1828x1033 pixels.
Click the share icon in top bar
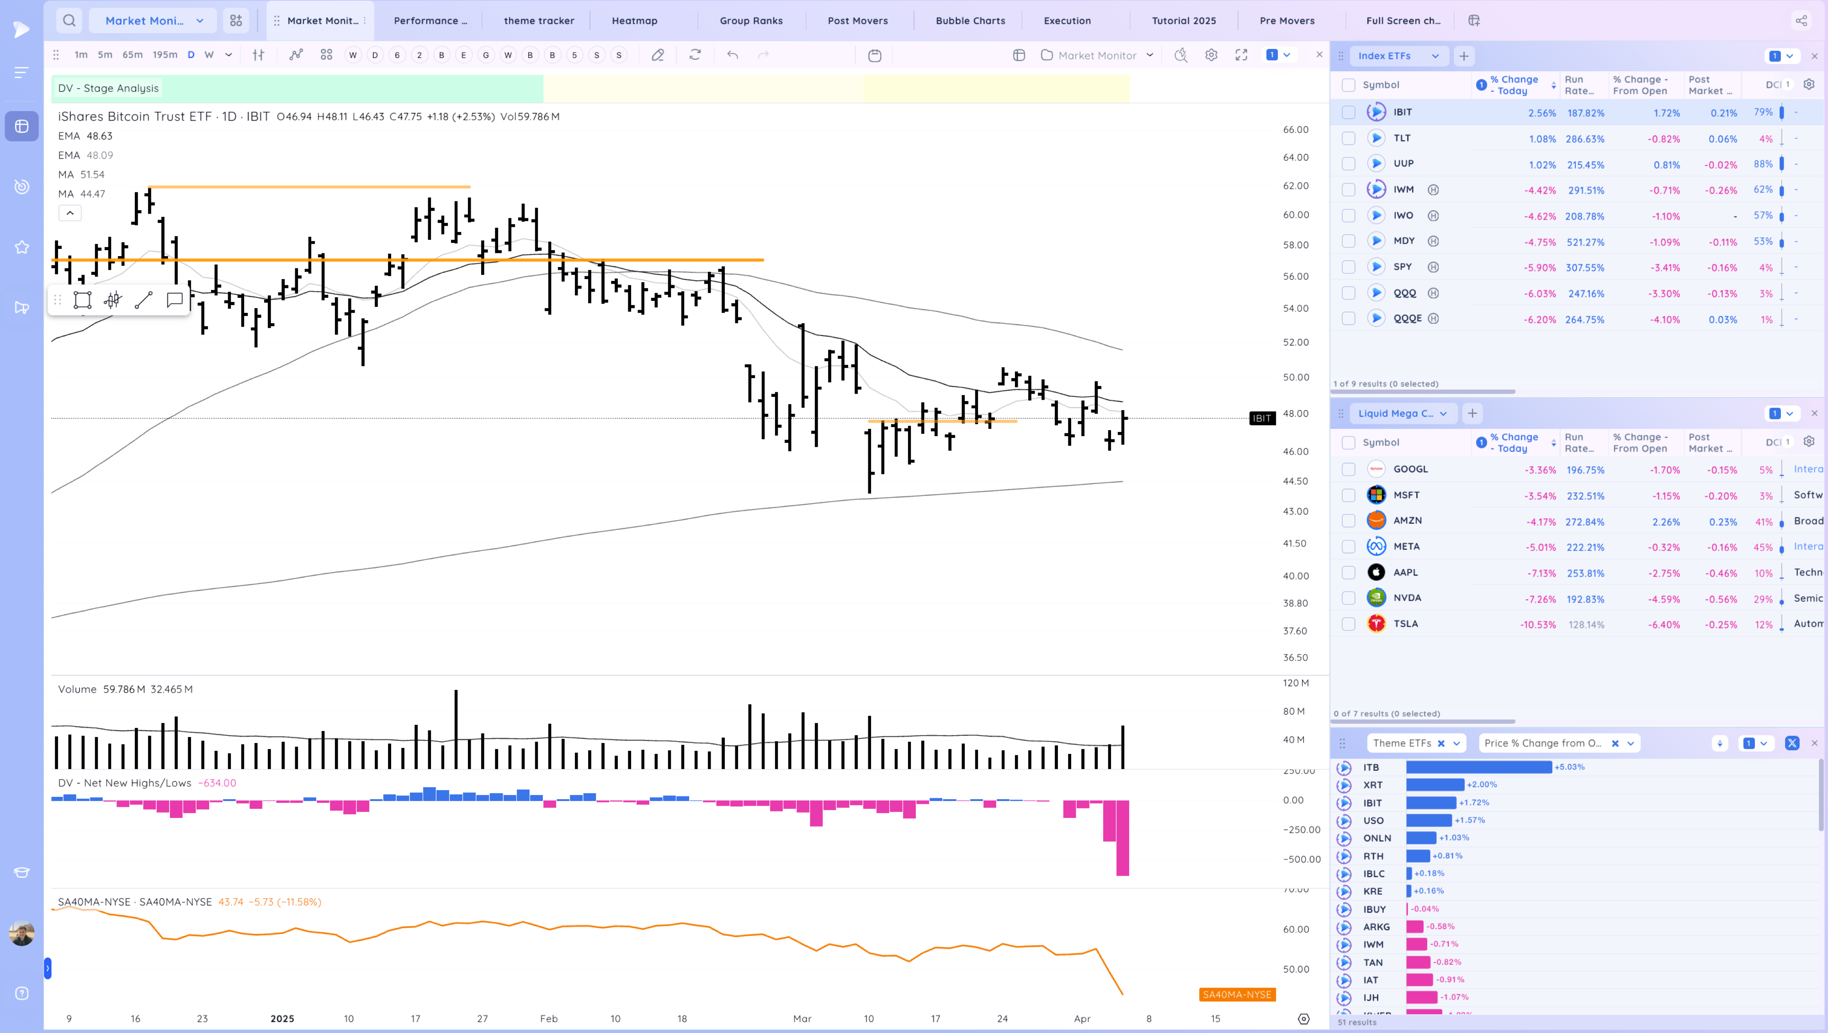coord(1801,21)
